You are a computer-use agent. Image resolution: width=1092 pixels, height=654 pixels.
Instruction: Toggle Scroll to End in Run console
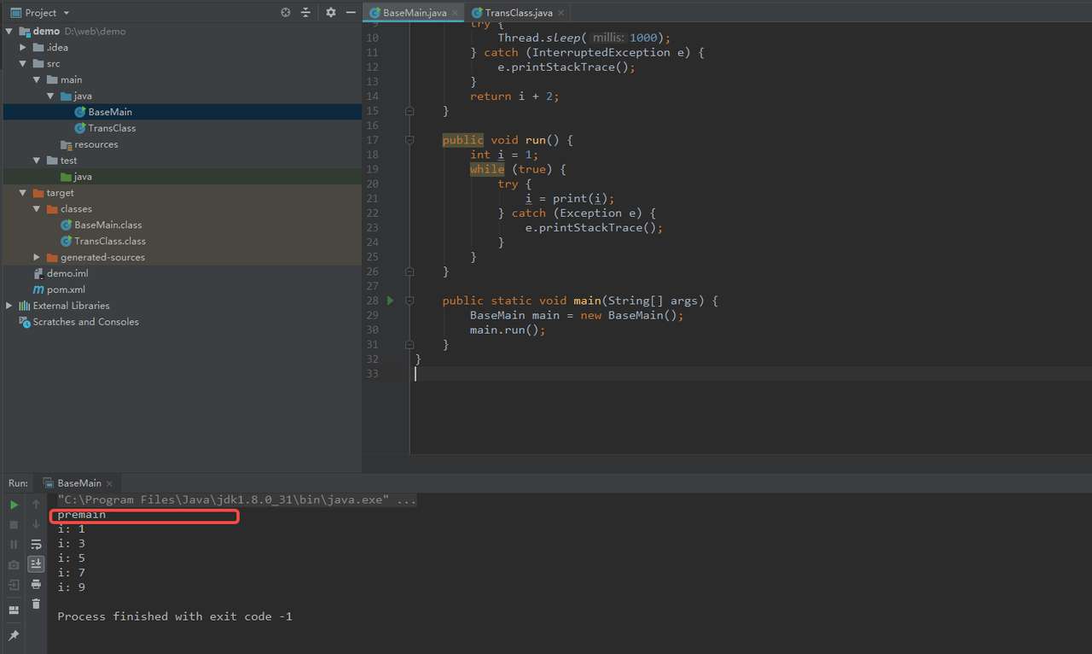click(x=36, y=563)
